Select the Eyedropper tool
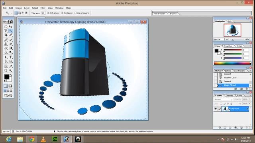 11,66
